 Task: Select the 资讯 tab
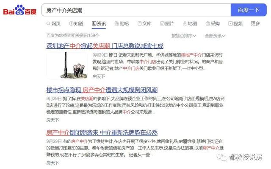(99, 24)
